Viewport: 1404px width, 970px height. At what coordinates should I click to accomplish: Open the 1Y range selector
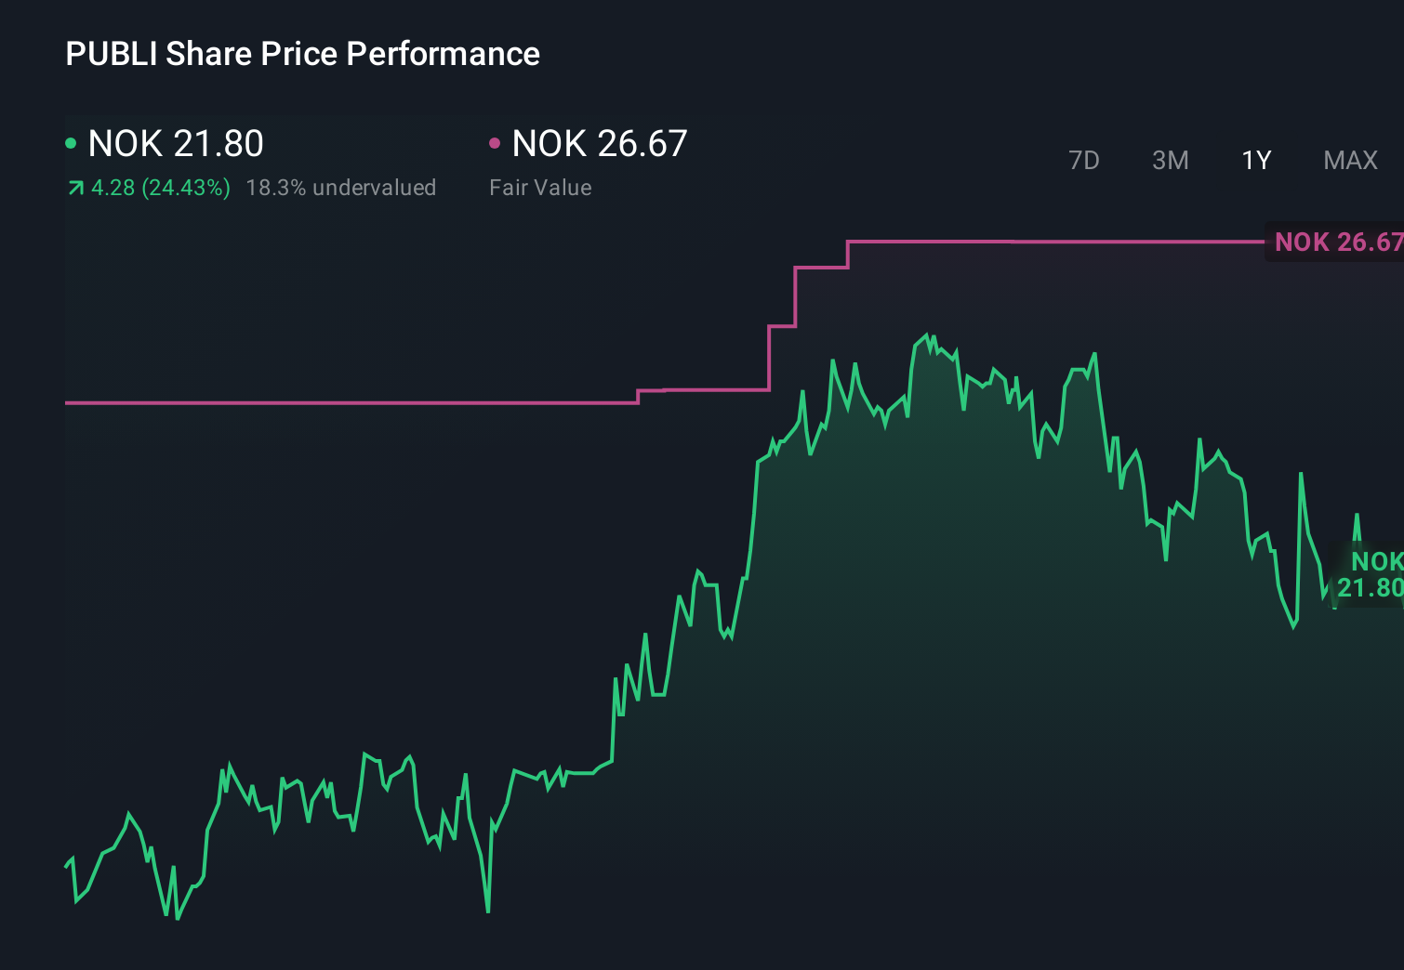click(1255, 160)
